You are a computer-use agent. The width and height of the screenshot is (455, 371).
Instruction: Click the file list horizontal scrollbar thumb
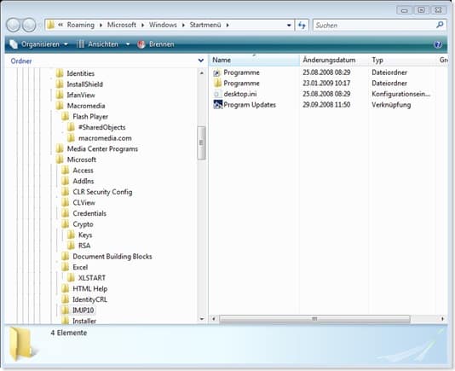pos(314,319)
